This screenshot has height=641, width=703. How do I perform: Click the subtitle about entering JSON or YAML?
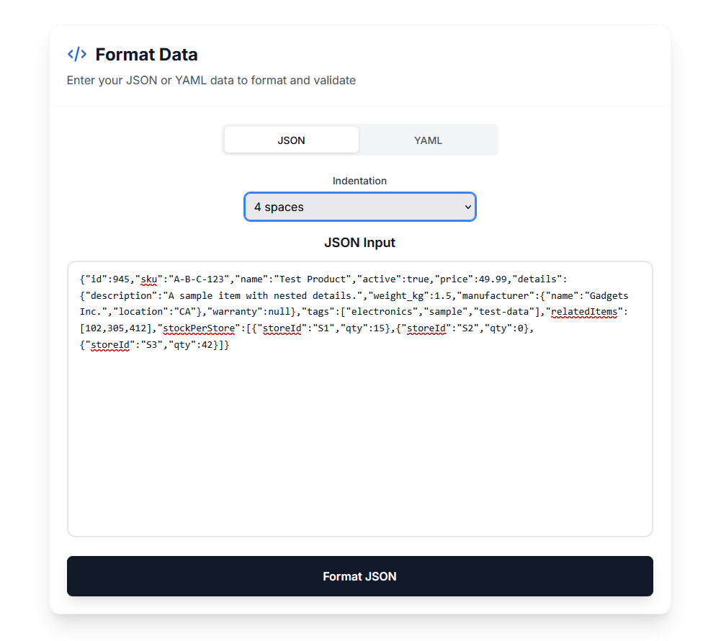click(x=211, y=80)
